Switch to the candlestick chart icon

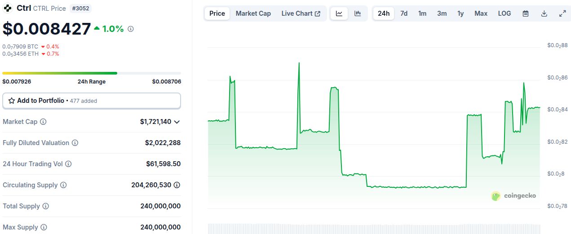tap(358, 13)
